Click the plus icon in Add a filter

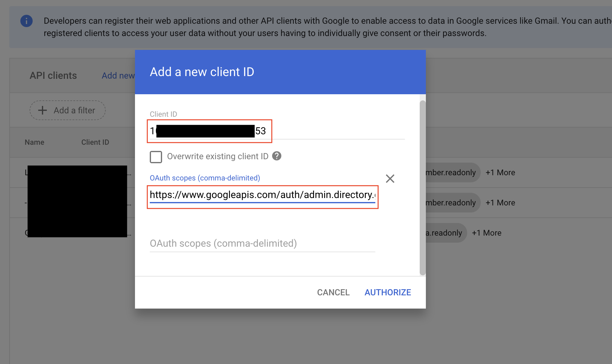[x=43, y=110]
